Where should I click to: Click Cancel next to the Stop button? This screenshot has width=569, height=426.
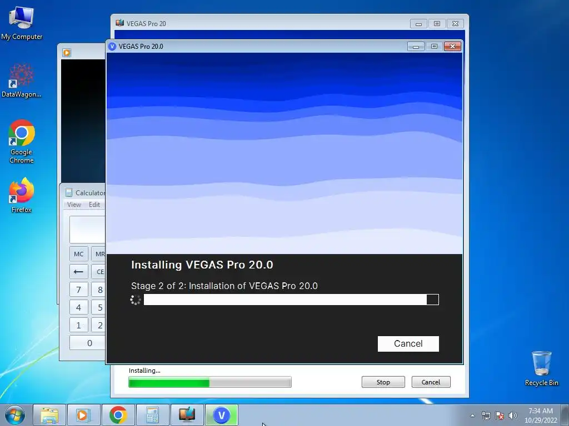pyautogui.click(x=431, y=382)
